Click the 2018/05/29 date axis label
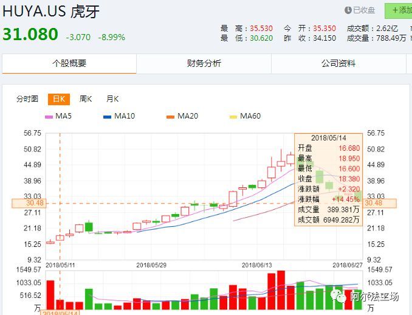This screenshot has height=315, width=412. (x=151, y=265)
